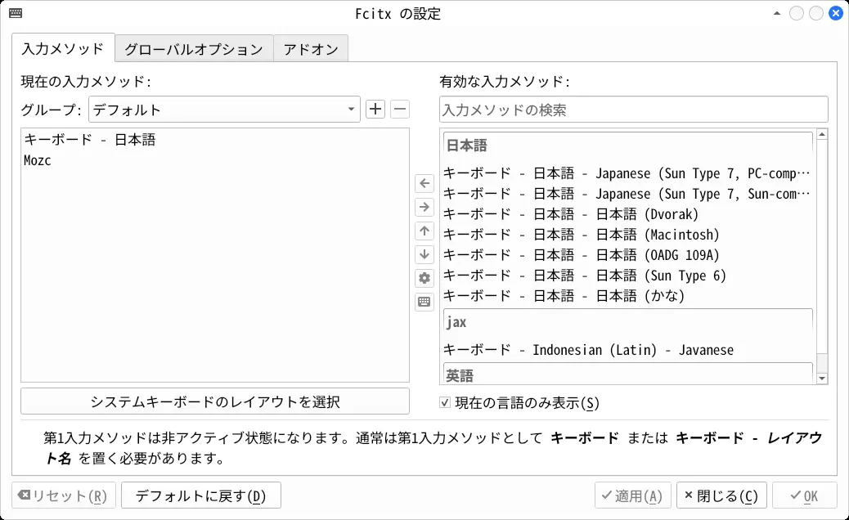Open the グループ デフォルト dropdown
The width and height of the screenshot is (849, 520).
point(223,110)
